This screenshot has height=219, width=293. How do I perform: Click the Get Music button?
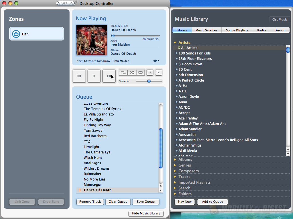tap(280, 19)
